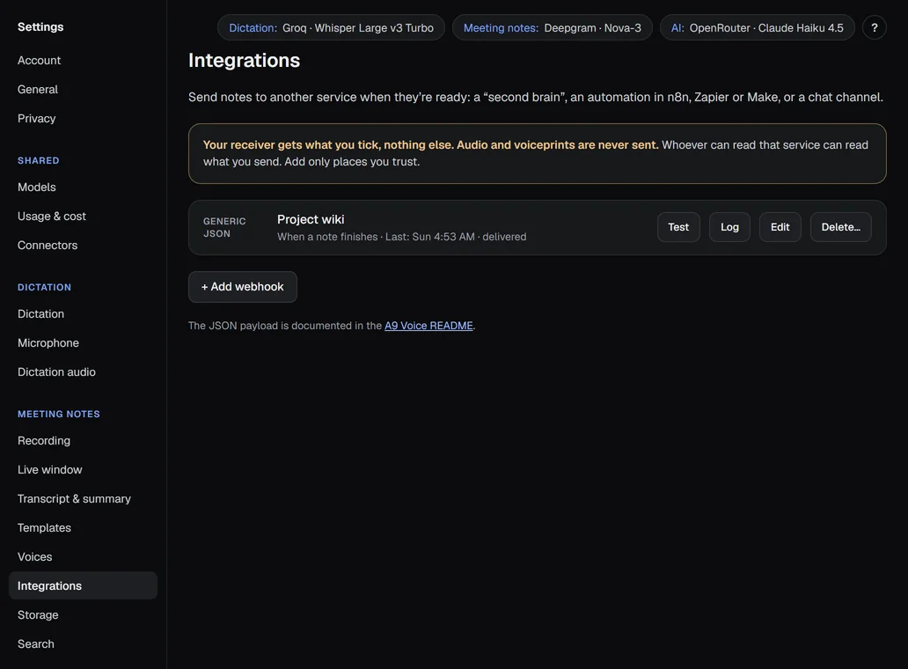Select Integrations in the sidebar
The height and width of the screenshot is (669, 908).
click(x=83, y=585)
